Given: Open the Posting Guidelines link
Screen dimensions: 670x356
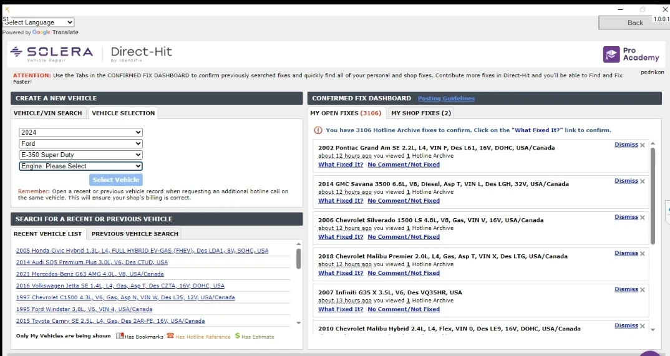Looking at the screenshot, I should coord(446,99).
